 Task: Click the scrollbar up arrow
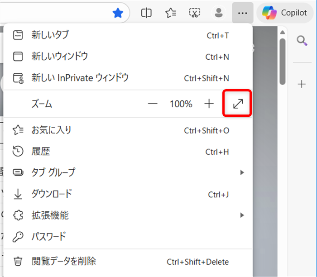coord(283,32)
